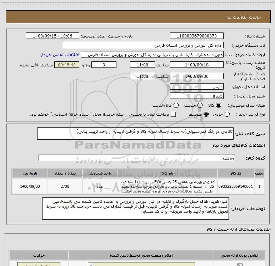Click the جزئیات column header
The width and height of the screenshot is (275, 266).
(x=39, y=255)
